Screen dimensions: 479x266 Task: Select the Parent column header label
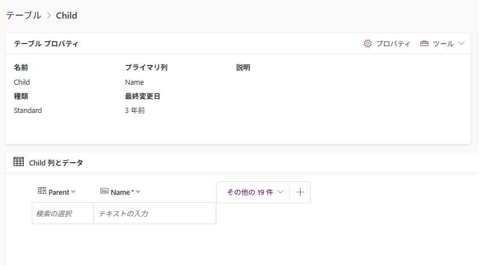[x=59, y=192]
